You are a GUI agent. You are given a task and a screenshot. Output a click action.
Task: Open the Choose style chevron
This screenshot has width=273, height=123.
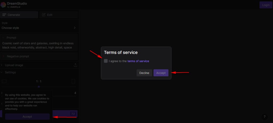[x=75, y=28]
